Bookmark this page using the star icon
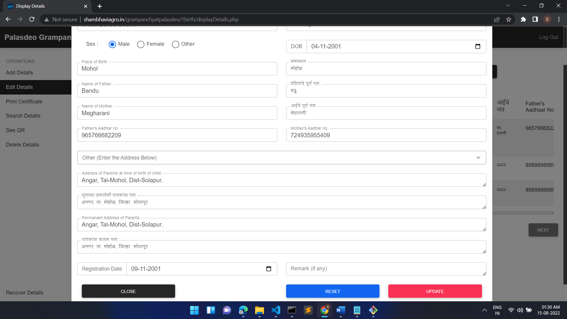567x319 pixels. tap(509, 19)
